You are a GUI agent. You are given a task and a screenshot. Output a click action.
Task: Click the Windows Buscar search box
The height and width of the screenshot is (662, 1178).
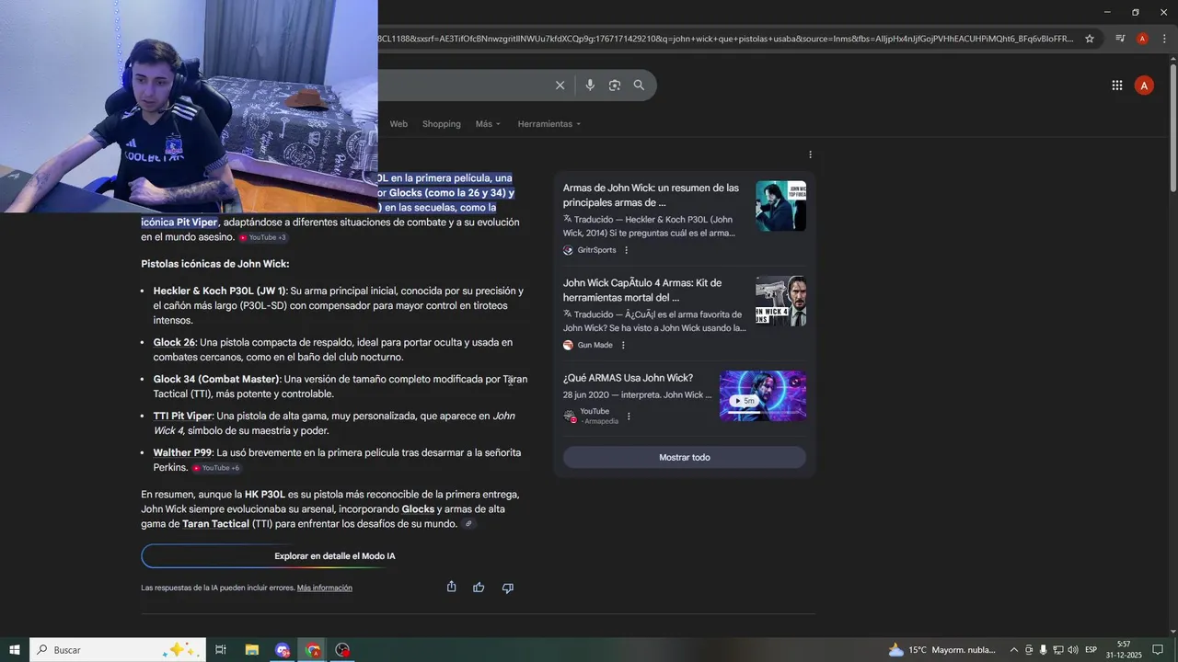[x=117, y=650]
